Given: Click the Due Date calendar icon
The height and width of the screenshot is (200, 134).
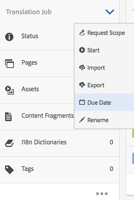Looking at the screenshot, I should pyautogui.click(x=82, y=102).
